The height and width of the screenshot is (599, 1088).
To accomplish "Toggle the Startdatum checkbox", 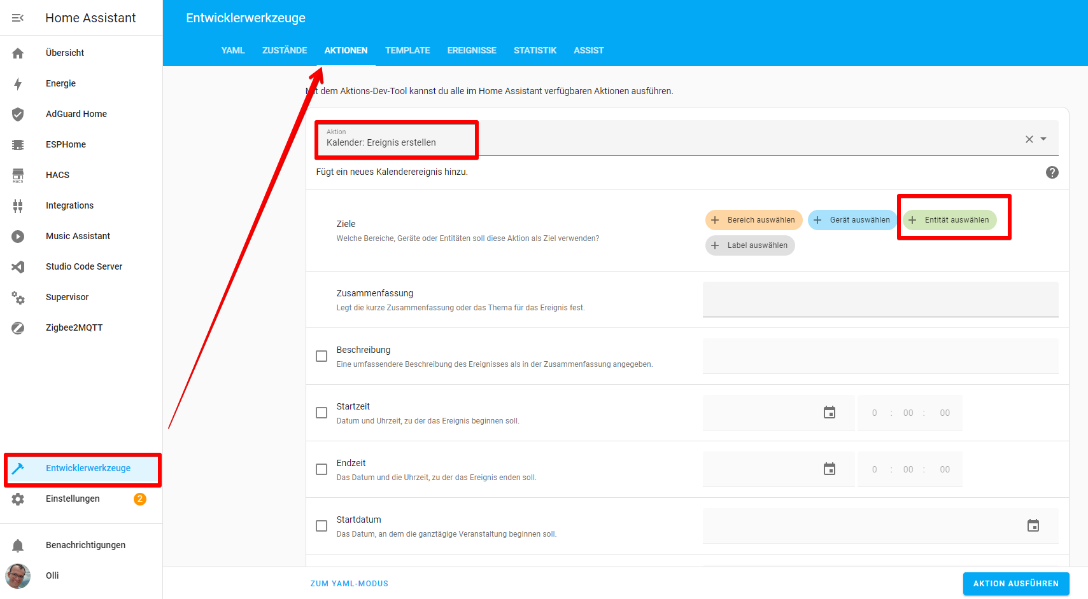I will (x=321, y=526).
